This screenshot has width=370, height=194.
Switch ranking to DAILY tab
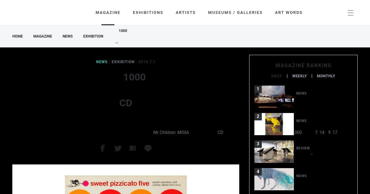(x=277, y=76)
